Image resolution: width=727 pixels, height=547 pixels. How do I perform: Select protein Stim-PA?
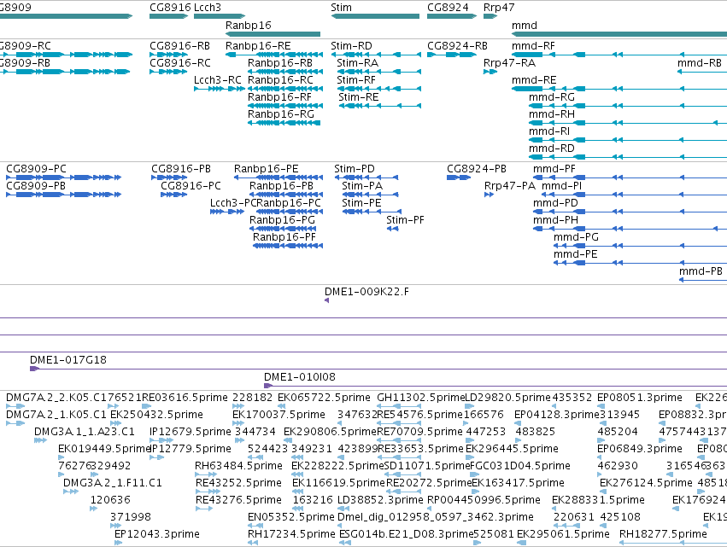coord(370,195)
